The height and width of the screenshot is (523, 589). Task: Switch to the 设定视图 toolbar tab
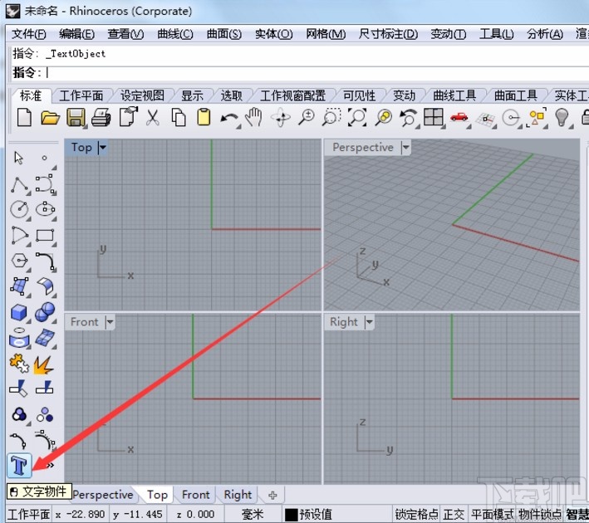(142, 95)
